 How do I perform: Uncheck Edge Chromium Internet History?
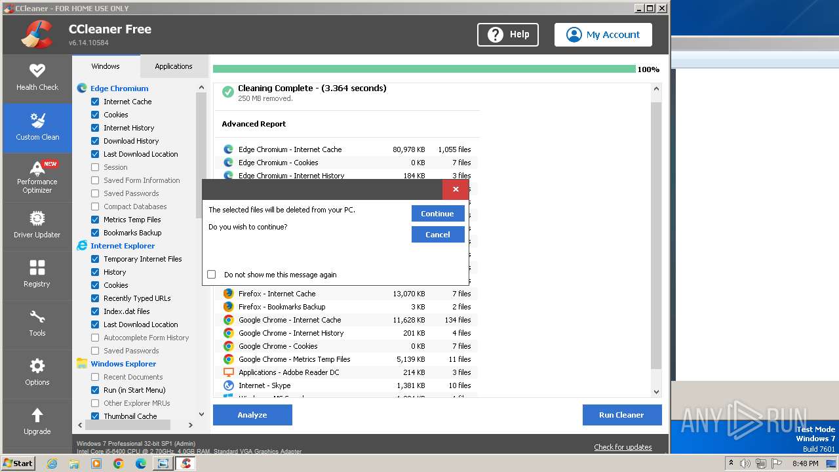(x=95, y=128)
